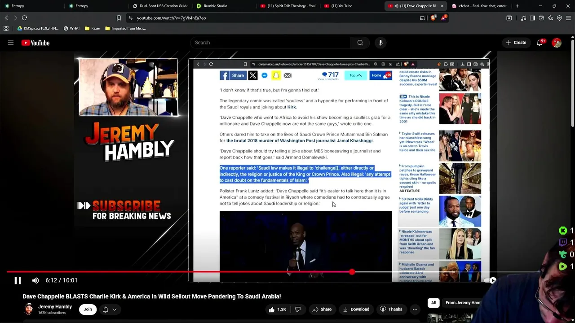Select the All filter chip
The image size is (575, 323).
coord(433,303)
